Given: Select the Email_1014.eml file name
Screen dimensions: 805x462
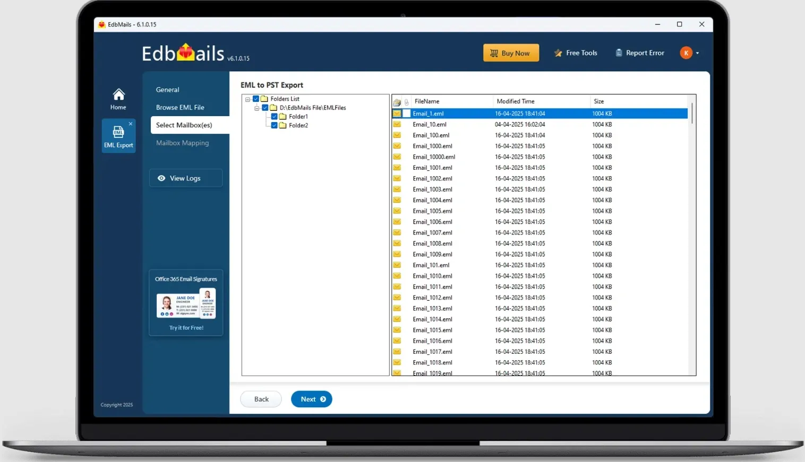Looking at the screenshot, I should point(432,319).
